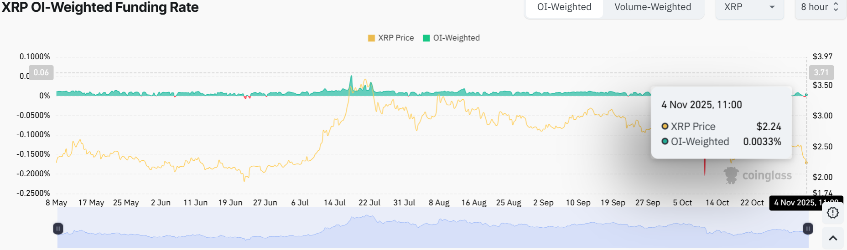Switch to the Volume-Weighted tab
Viewport: 847px width, 250px height.
652,7
